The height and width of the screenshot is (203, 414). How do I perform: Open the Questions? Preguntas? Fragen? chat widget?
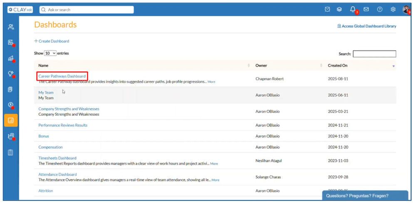click(x=365, y=196)
